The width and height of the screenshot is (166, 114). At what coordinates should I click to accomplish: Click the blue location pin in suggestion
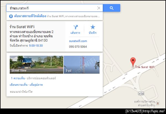11,16
